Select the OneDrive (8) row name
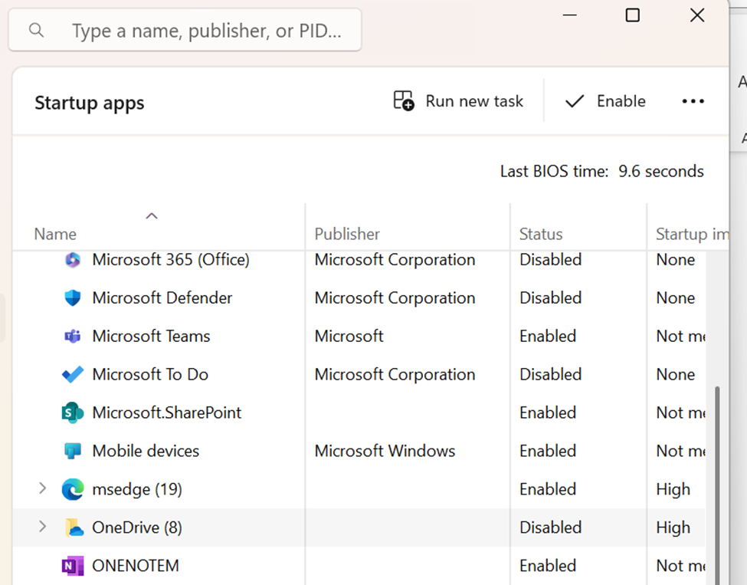 pos(137,527)
